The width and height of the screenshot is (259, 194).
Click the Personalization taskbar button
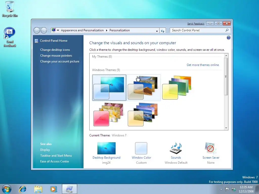pos(70,189)
